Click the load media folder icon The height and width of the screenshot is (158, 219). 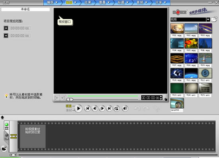click(214, 19)
